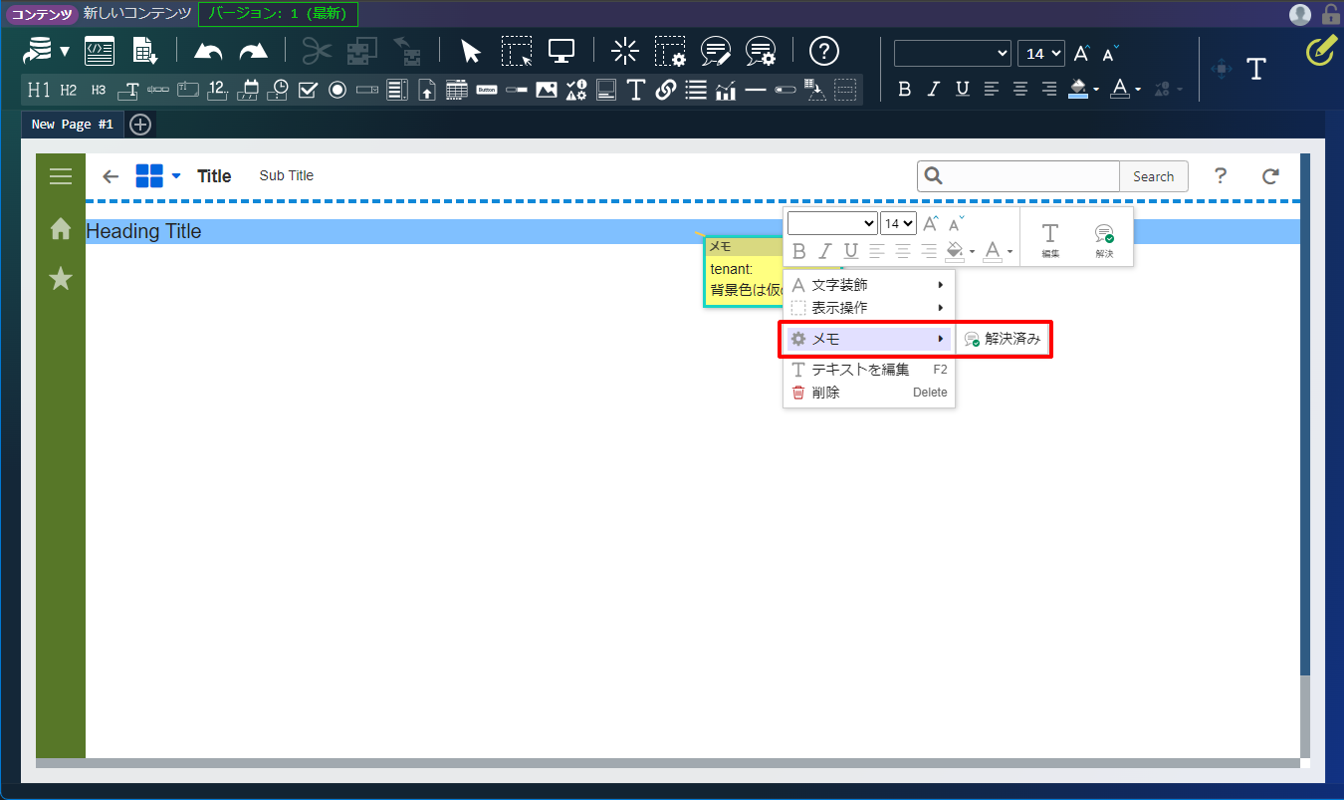
Task: Click the preview monitor icon
Action: [x=561, y=51]
